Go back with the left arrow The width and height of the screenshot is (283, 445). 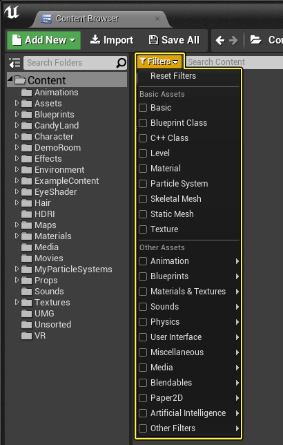[220, 40]
